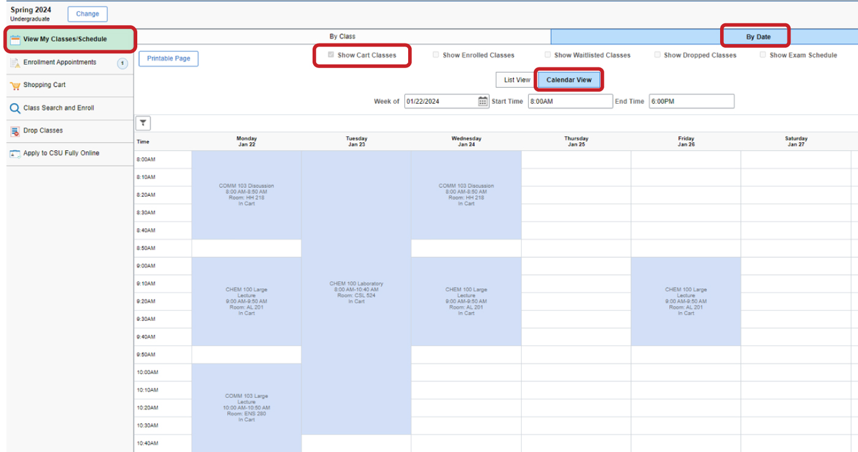Click the 8:50AM time row label

click(146, 248)
